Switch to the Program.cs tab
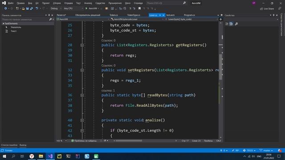 (189, 15)
